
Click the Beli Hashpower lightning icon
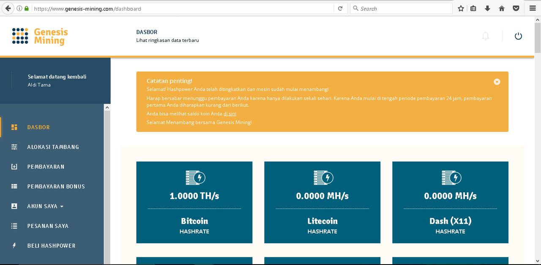pyautogui.click(x=14, y=246)
